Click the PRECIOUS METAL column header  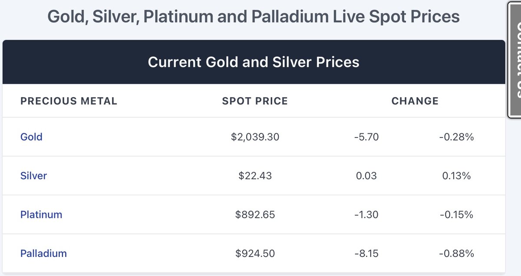point(69,101)
